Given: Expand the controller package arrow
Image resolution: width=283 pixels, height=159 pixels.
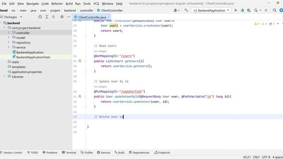Looking at the screenshot, I should point(8,33).
